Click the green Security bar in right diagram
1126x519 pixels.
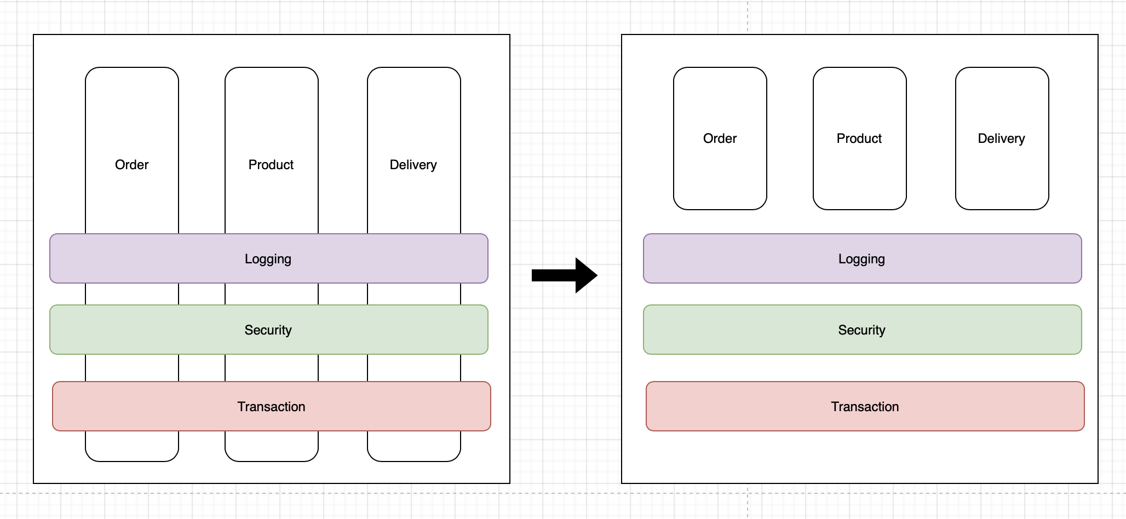tap(863, 330)
